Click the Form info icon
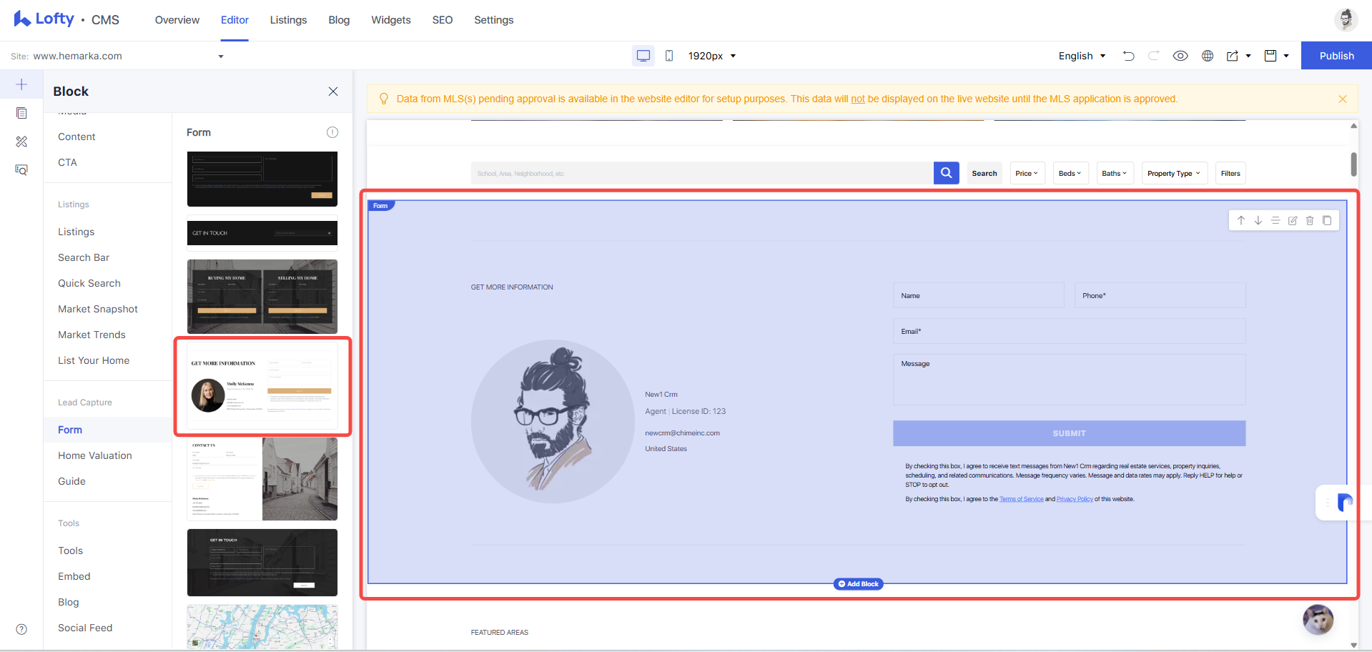The height and width of the screenshot is (652, 1372). pyautogui.click(x=332, y=132)
